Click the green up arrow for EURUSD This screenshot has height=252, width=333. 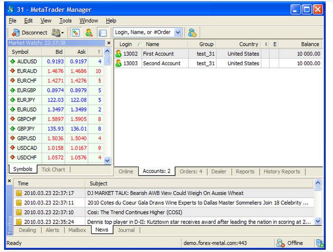click(x=13, y=109)
